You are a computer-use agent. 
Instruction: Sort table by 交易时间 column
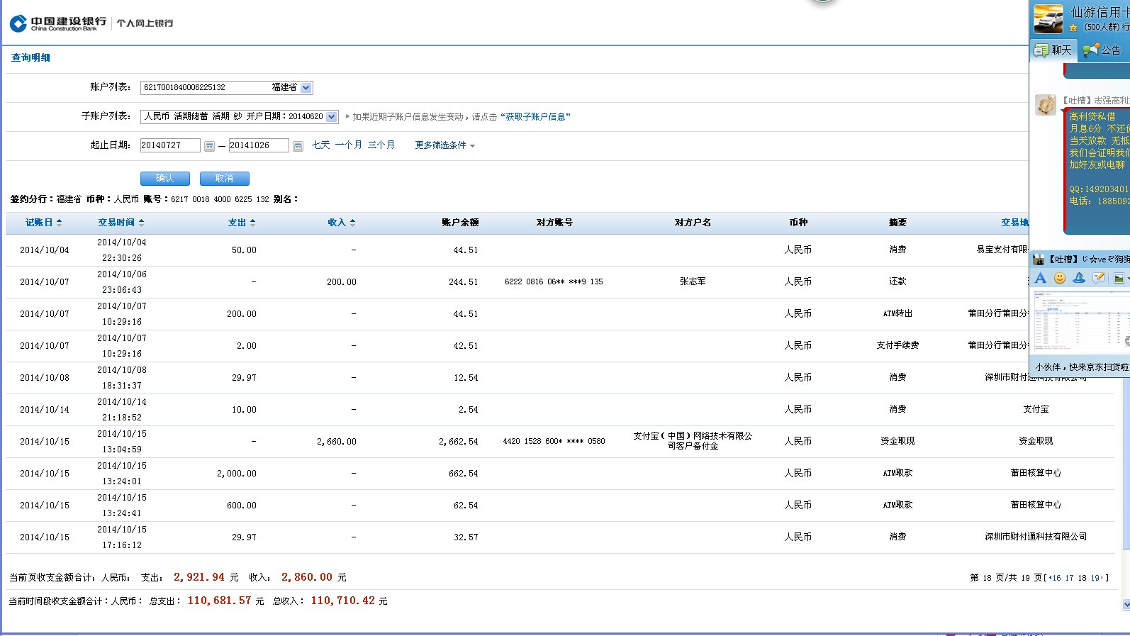pos(121,223)
